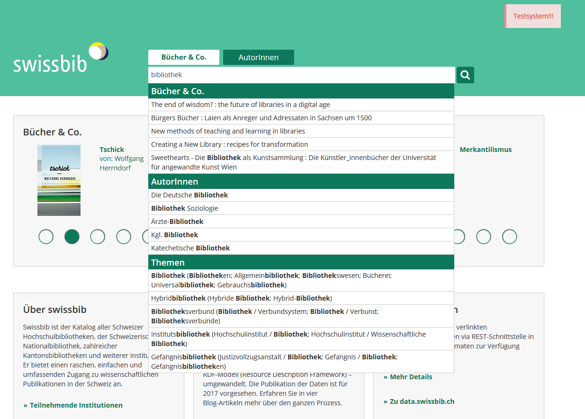
Task: Switch to the AutorInnen tab
Action: tap(258, 57)
